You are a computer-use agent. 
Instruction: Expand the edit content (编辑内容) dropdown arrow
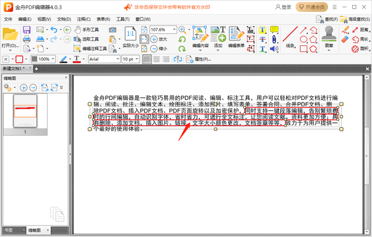pyautogui.click(x=200, y=50)
